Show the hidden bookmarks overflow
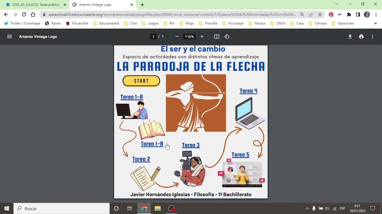 tap(375, 23)
